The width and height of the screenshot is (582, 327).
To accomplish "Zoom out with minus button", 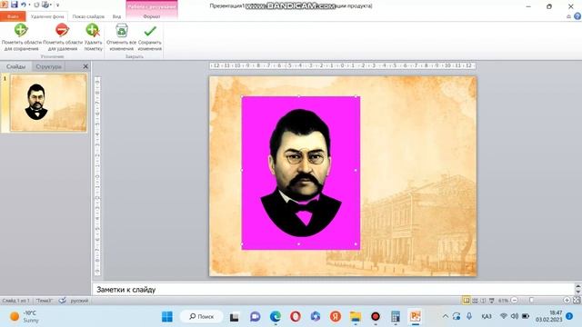I will (515, 301).
